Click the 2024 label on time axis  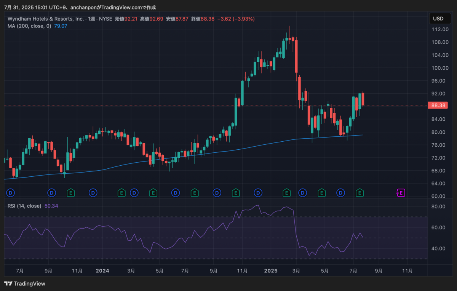pos(102,271)
